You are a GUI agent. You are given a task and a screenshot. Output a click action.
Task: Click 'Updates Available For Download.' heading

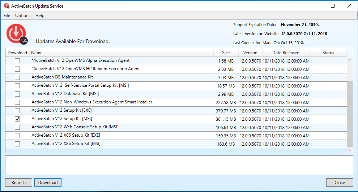[x=73, y=41]
